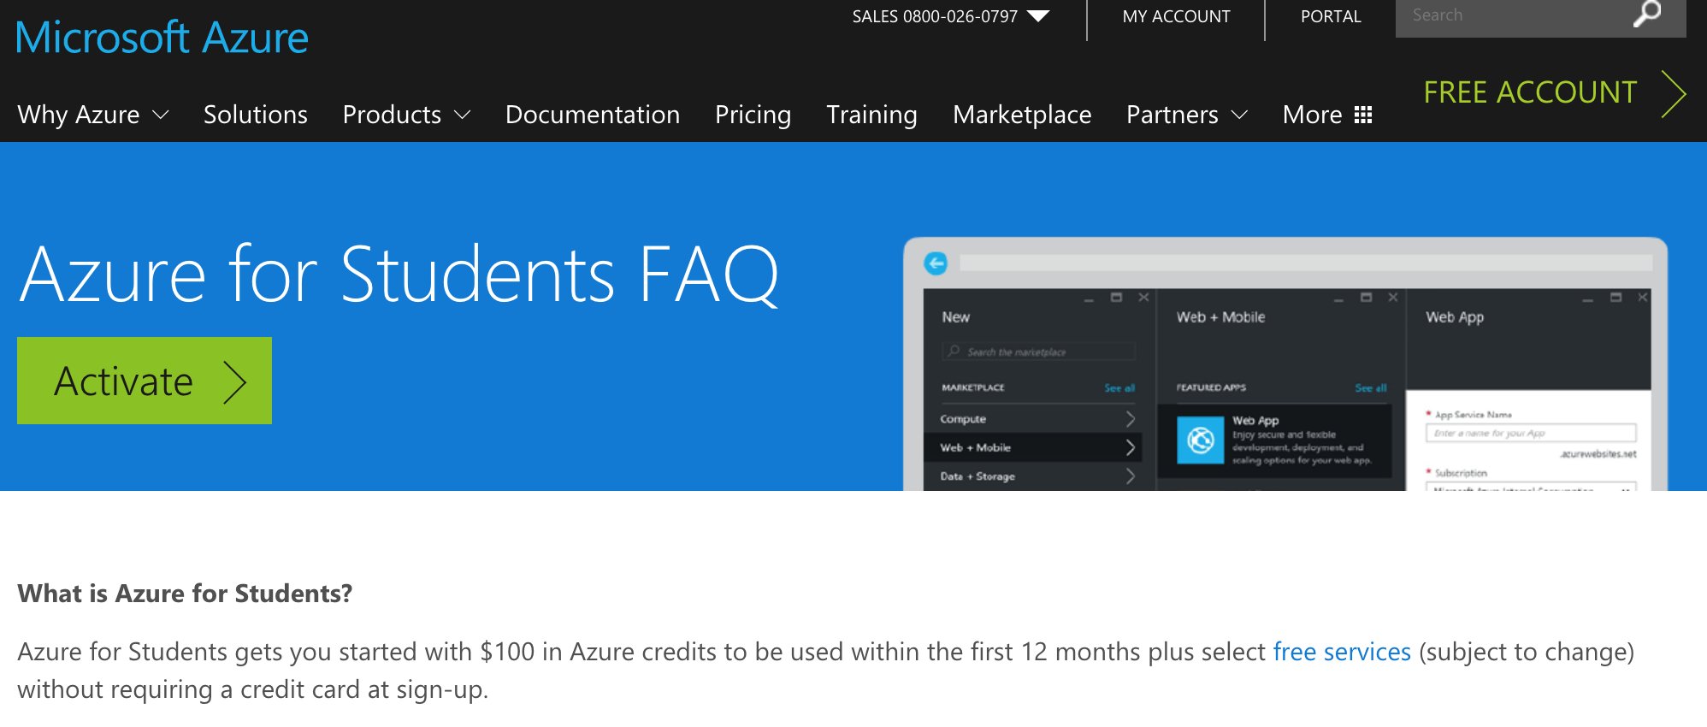Close the Web App blade in the portal image
The width and height of the screenshot is (1707, 727).
pos(1642,298)
